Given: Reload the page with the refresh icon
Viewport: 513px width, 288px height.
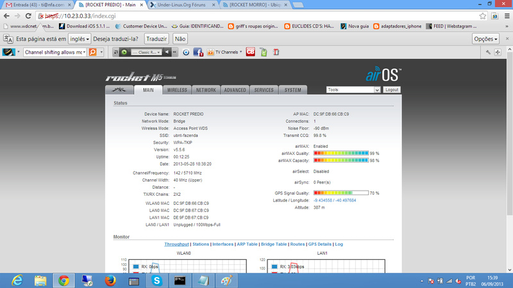Looking at the screenshot, I should (28, 16).
